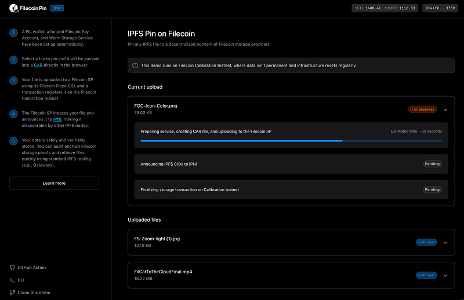This screenshot has height=300, width=464.
Task: Expand the F5-Zoom-light (1).jpg file row
Action: coord(445,243)
